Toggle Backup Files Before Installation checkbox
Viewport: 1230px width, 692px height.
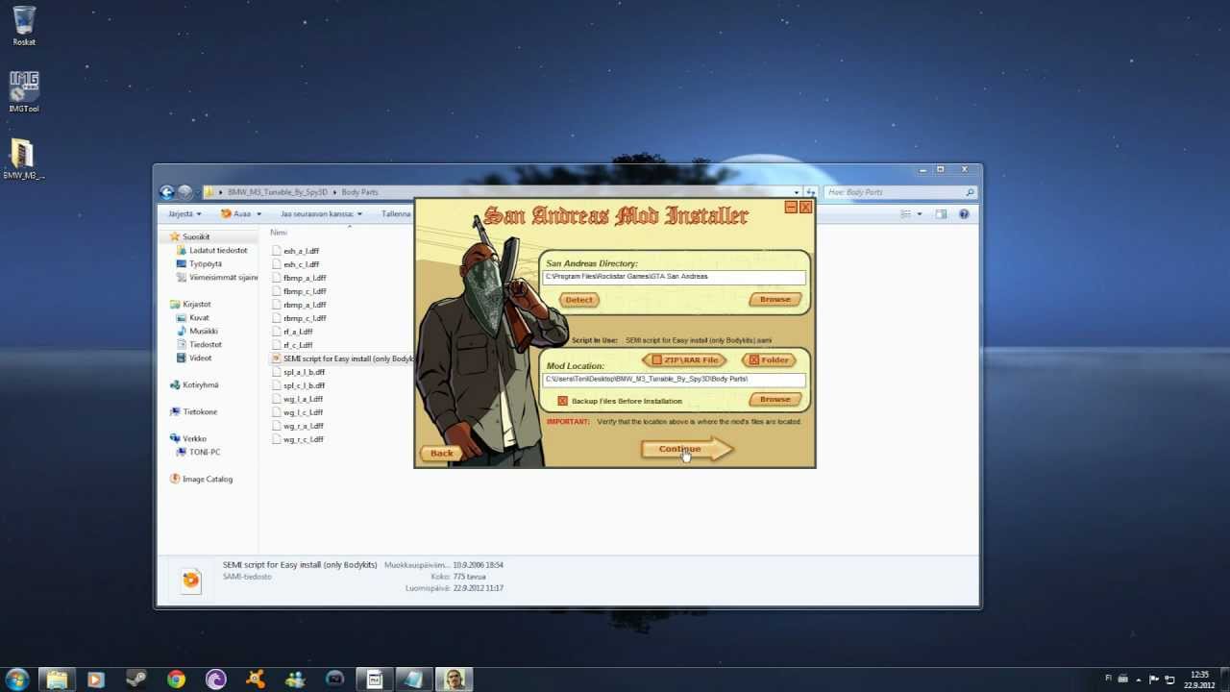point(562,401)
